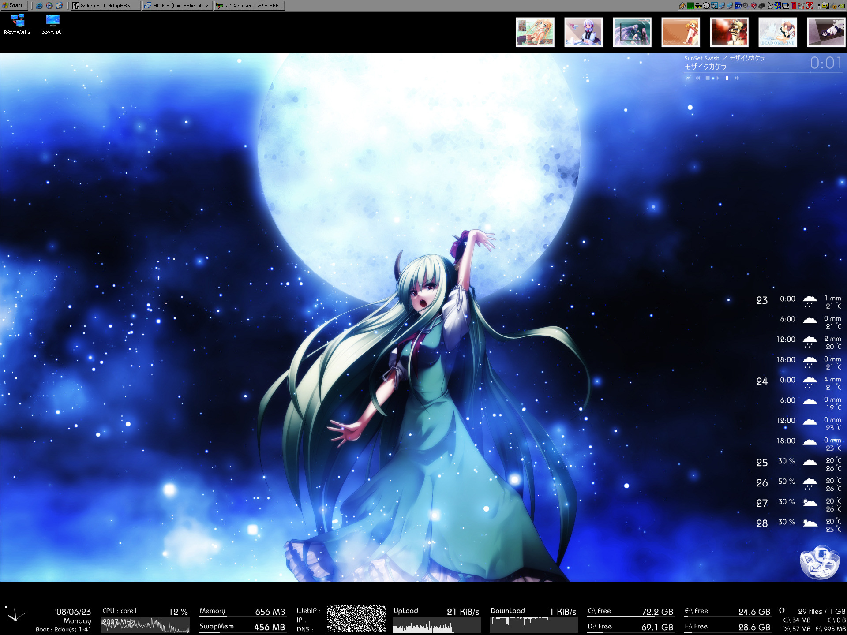Open the Start menu
The height and width of the screenshot is (635, 847).
pos(15,5)
